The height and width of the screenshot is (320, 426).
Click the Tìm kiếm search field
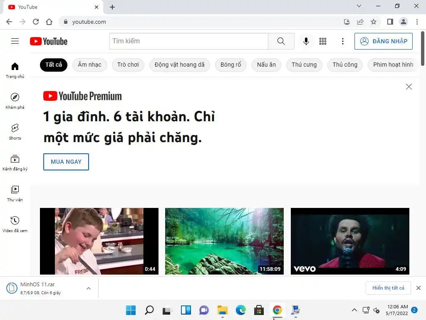click(x=189, y=41)
